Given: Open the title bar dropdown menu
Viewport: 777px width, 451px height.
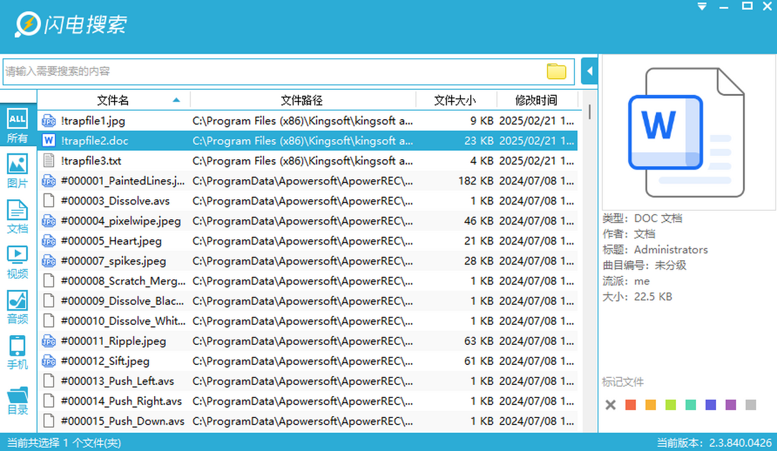Looking at the screenshot, I should pos(701,7).
